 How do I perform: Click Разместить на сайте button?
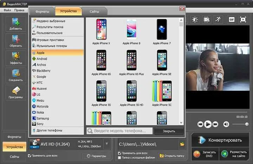click(234, 154)
